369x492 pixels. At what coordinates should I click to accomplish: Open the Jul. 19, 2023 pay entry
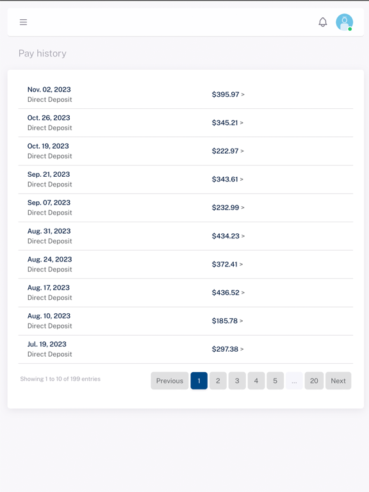click(186, 350)
